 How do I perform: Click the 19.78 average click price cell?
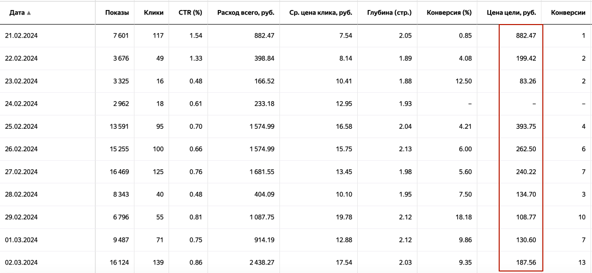[x=346, y=217]
